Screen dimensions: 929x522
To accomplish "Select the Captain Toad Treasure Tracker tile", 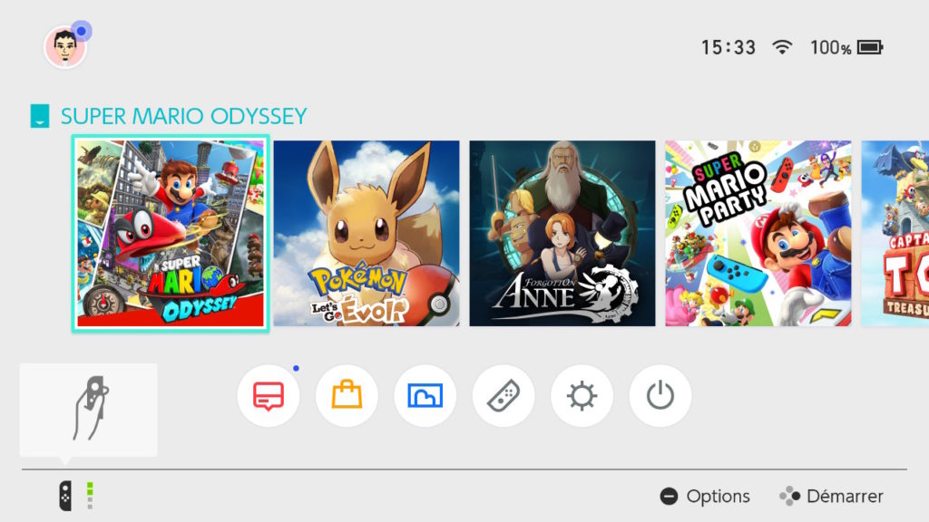I will 895,233.
